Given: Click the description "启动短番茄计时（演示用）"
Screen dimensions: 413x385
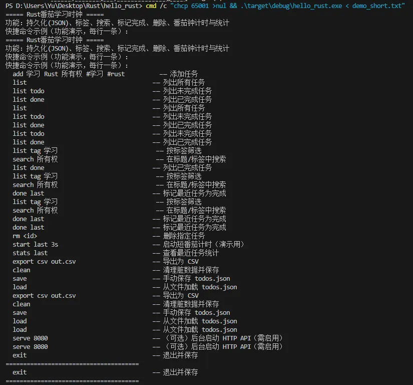Looking at the screenshot, I should (203, 245).
